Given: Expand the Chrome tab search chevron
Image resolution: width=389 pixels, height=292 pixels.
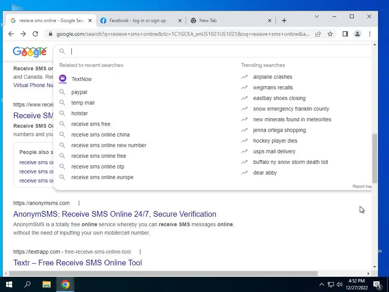Looking at the screenshot, I should click(316, 16).
